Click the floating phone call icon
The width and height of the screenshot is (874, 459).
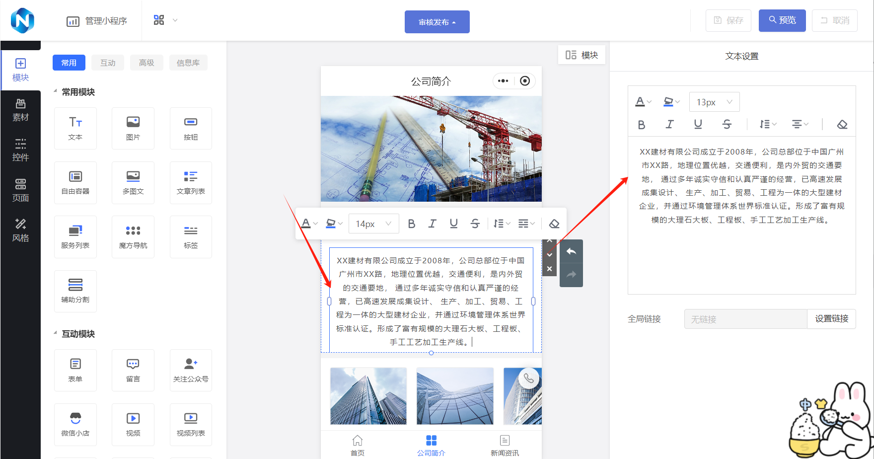tap(529, 379)
